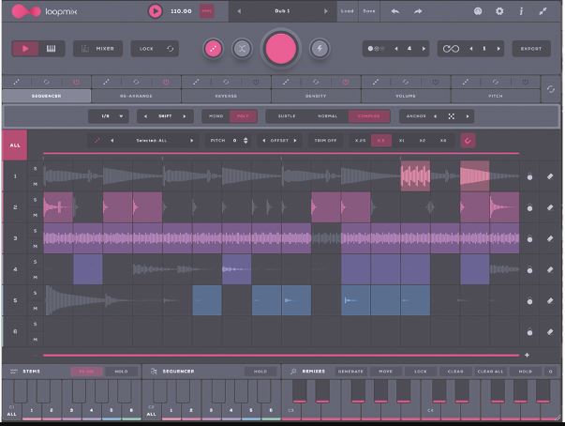Click next arrow beside Selected: ALL
This screenshot has height=426, width=565.
(x=192, y=141)
